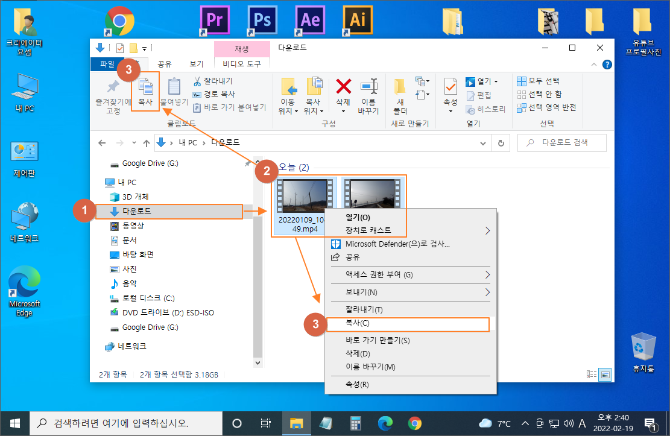Click the Refresh button
Image resolution: width=670 pixels, height=436 pixels.
click(x=501, y=143)
